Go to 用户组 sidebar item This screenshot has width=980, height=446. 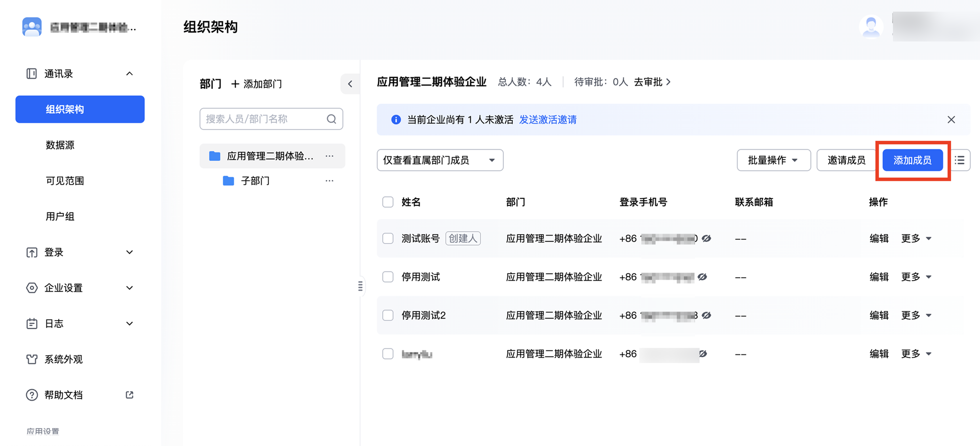pos(60,216)
